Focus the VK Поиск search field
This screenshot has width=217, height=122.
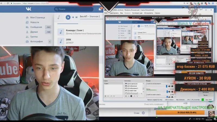[x=74, y=9]
